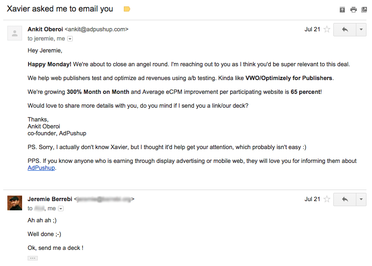Click the yellow importance label marker

[x=127, y=9]
